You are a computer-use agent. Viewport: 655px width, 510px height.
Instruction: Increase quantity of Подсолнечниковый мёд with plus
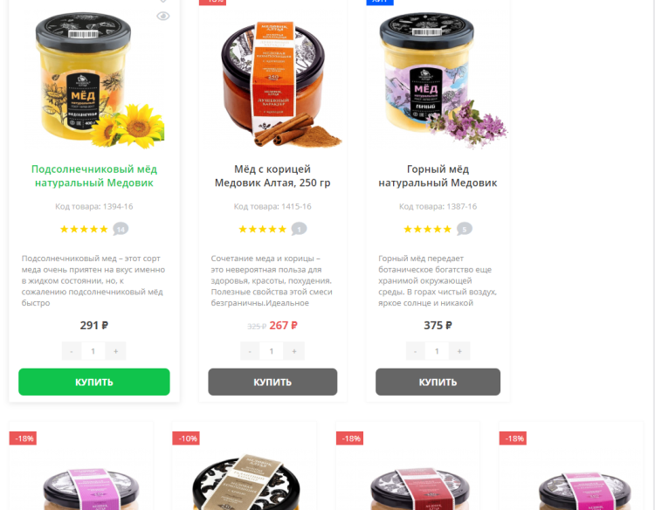pyautogui.click(x=115, y=351)
